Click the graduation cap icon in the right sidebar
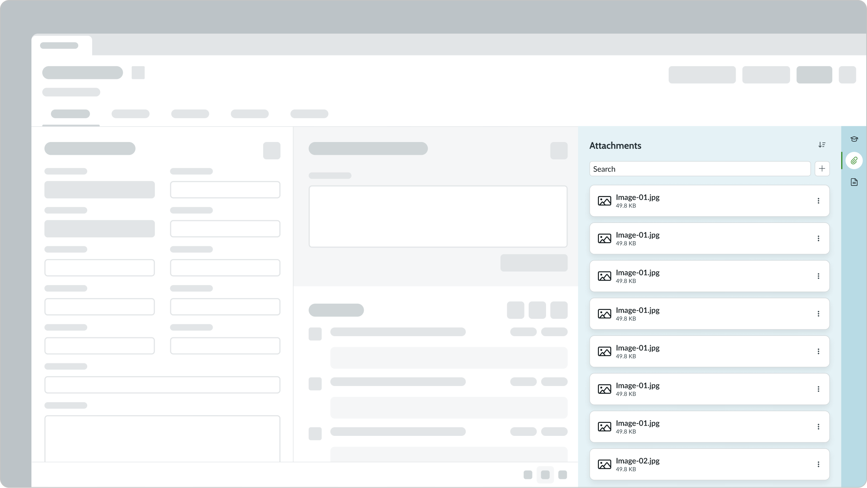The image size is (867, 488). [x=854, y=139]
